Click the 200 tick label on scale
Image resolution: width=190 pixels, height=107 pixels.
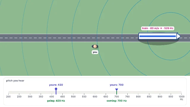8,97
